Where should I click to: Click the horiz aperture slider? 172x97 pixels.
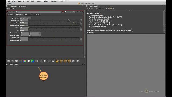point(54,23)
